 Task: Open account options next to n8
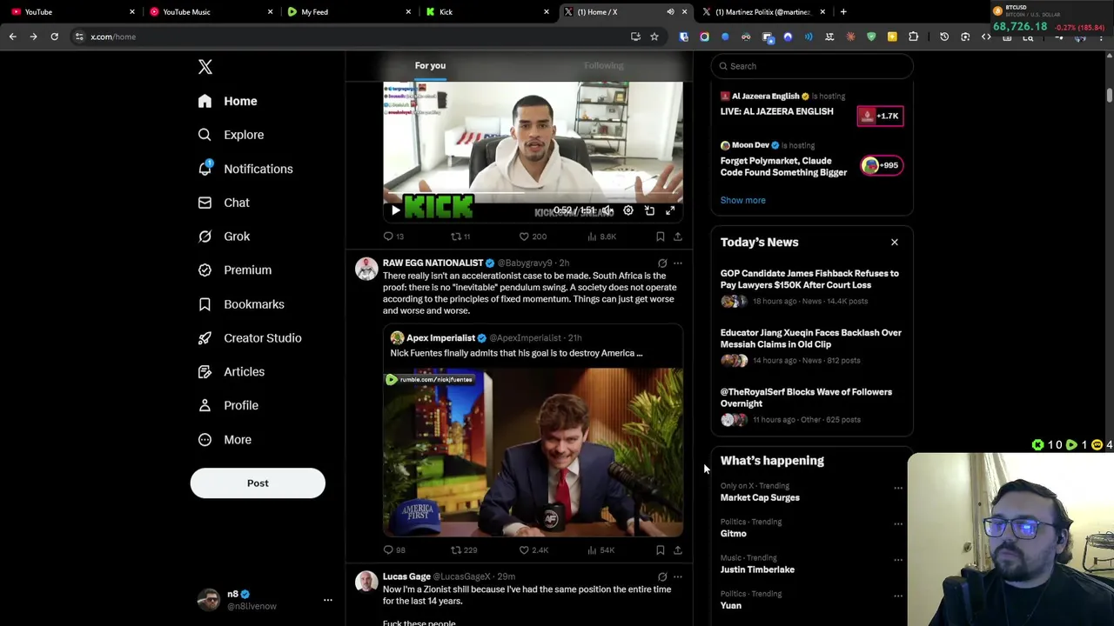click(x=328, y=600)
